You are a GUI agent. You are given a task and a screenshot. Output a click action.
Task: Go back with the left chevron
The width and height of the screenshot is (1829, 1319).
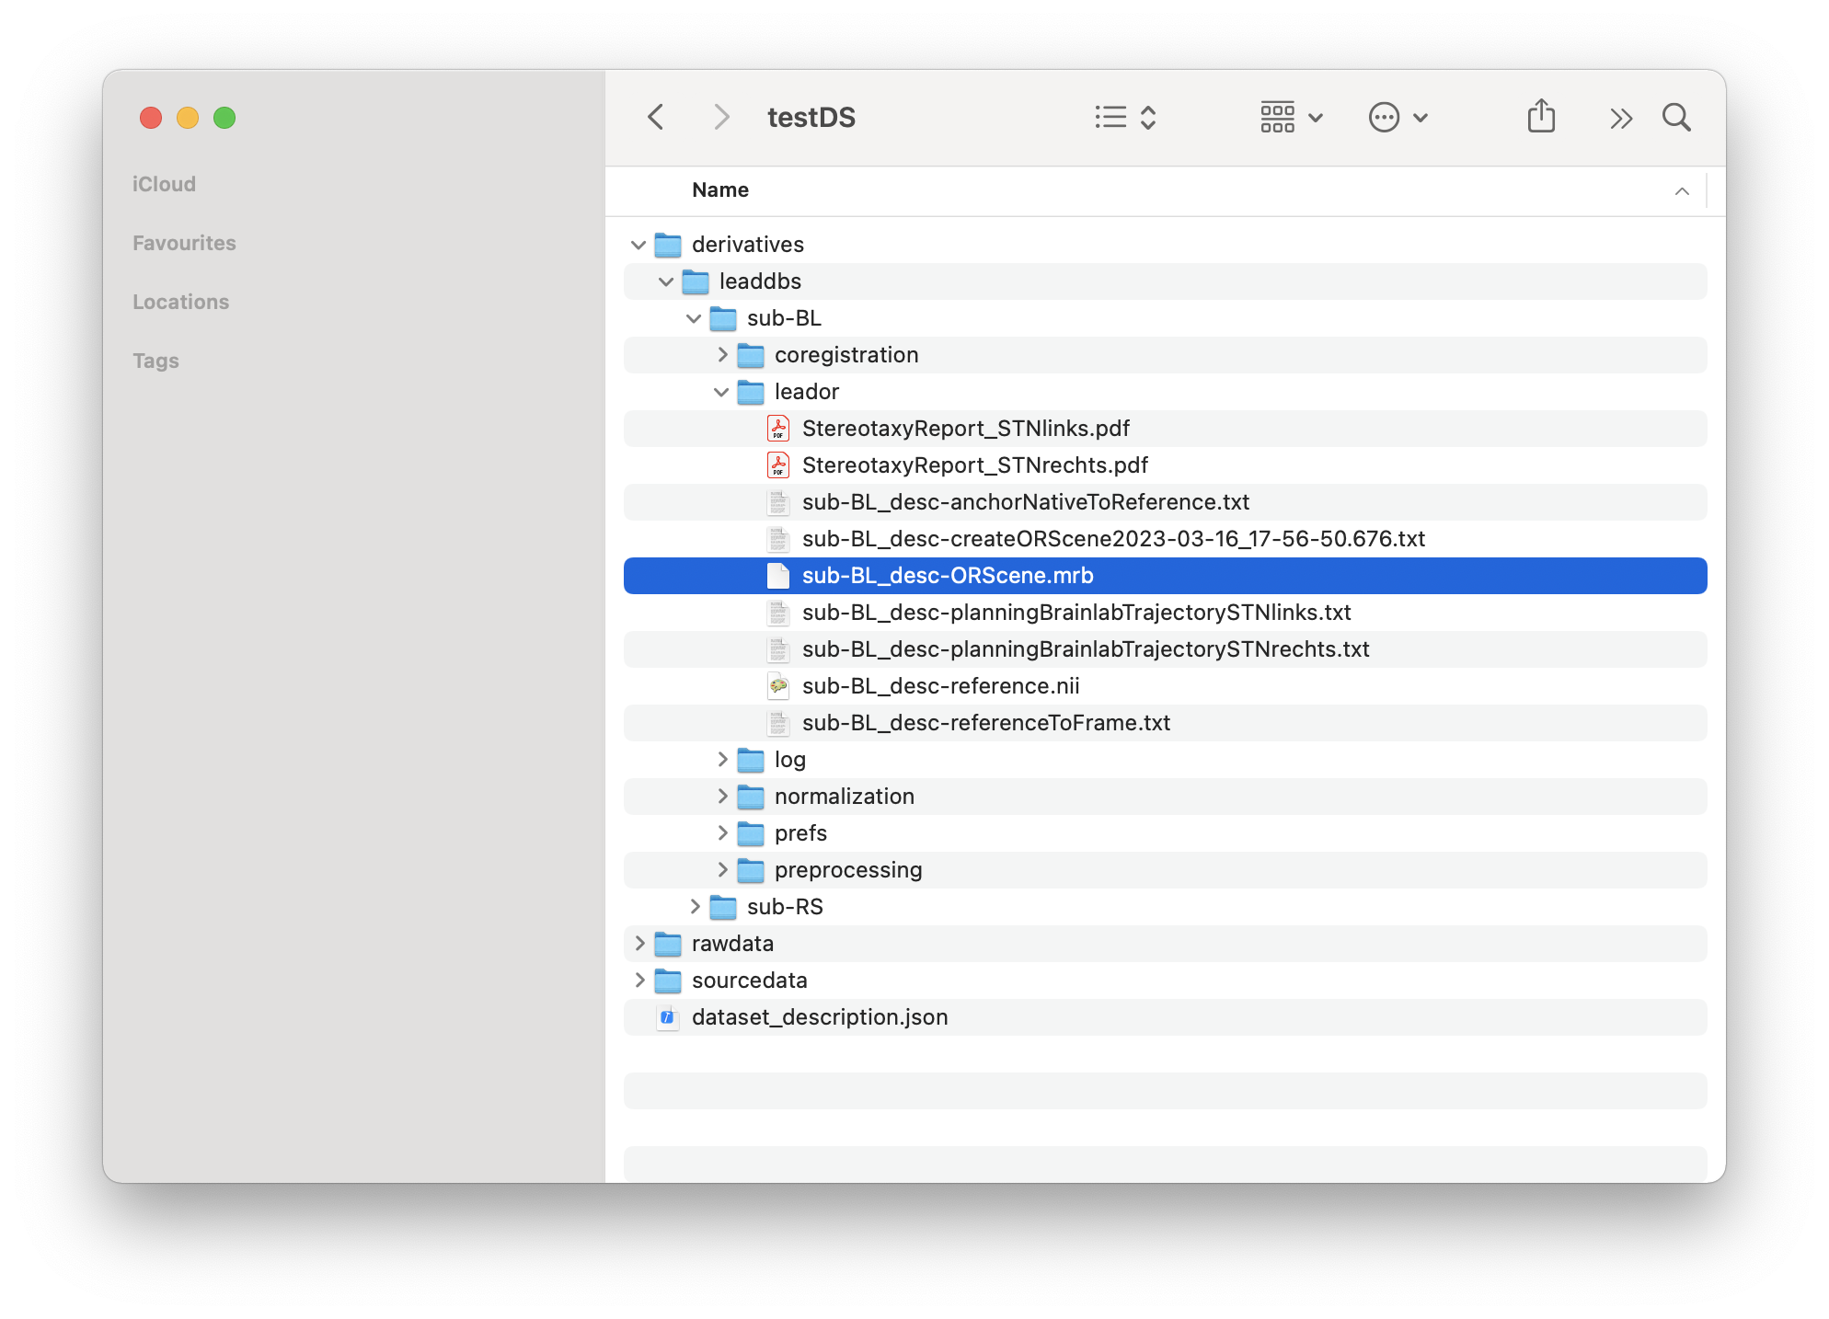656,118
